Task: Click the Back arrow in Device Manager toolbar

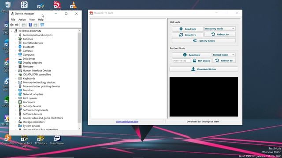Action: (x=12, y=25)
